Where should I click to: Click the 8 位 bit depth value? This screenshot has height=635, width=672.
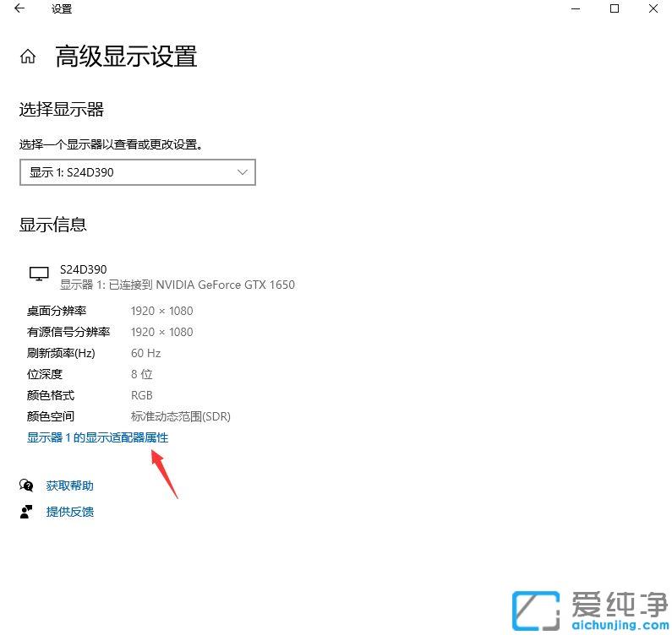click(142, 374)
